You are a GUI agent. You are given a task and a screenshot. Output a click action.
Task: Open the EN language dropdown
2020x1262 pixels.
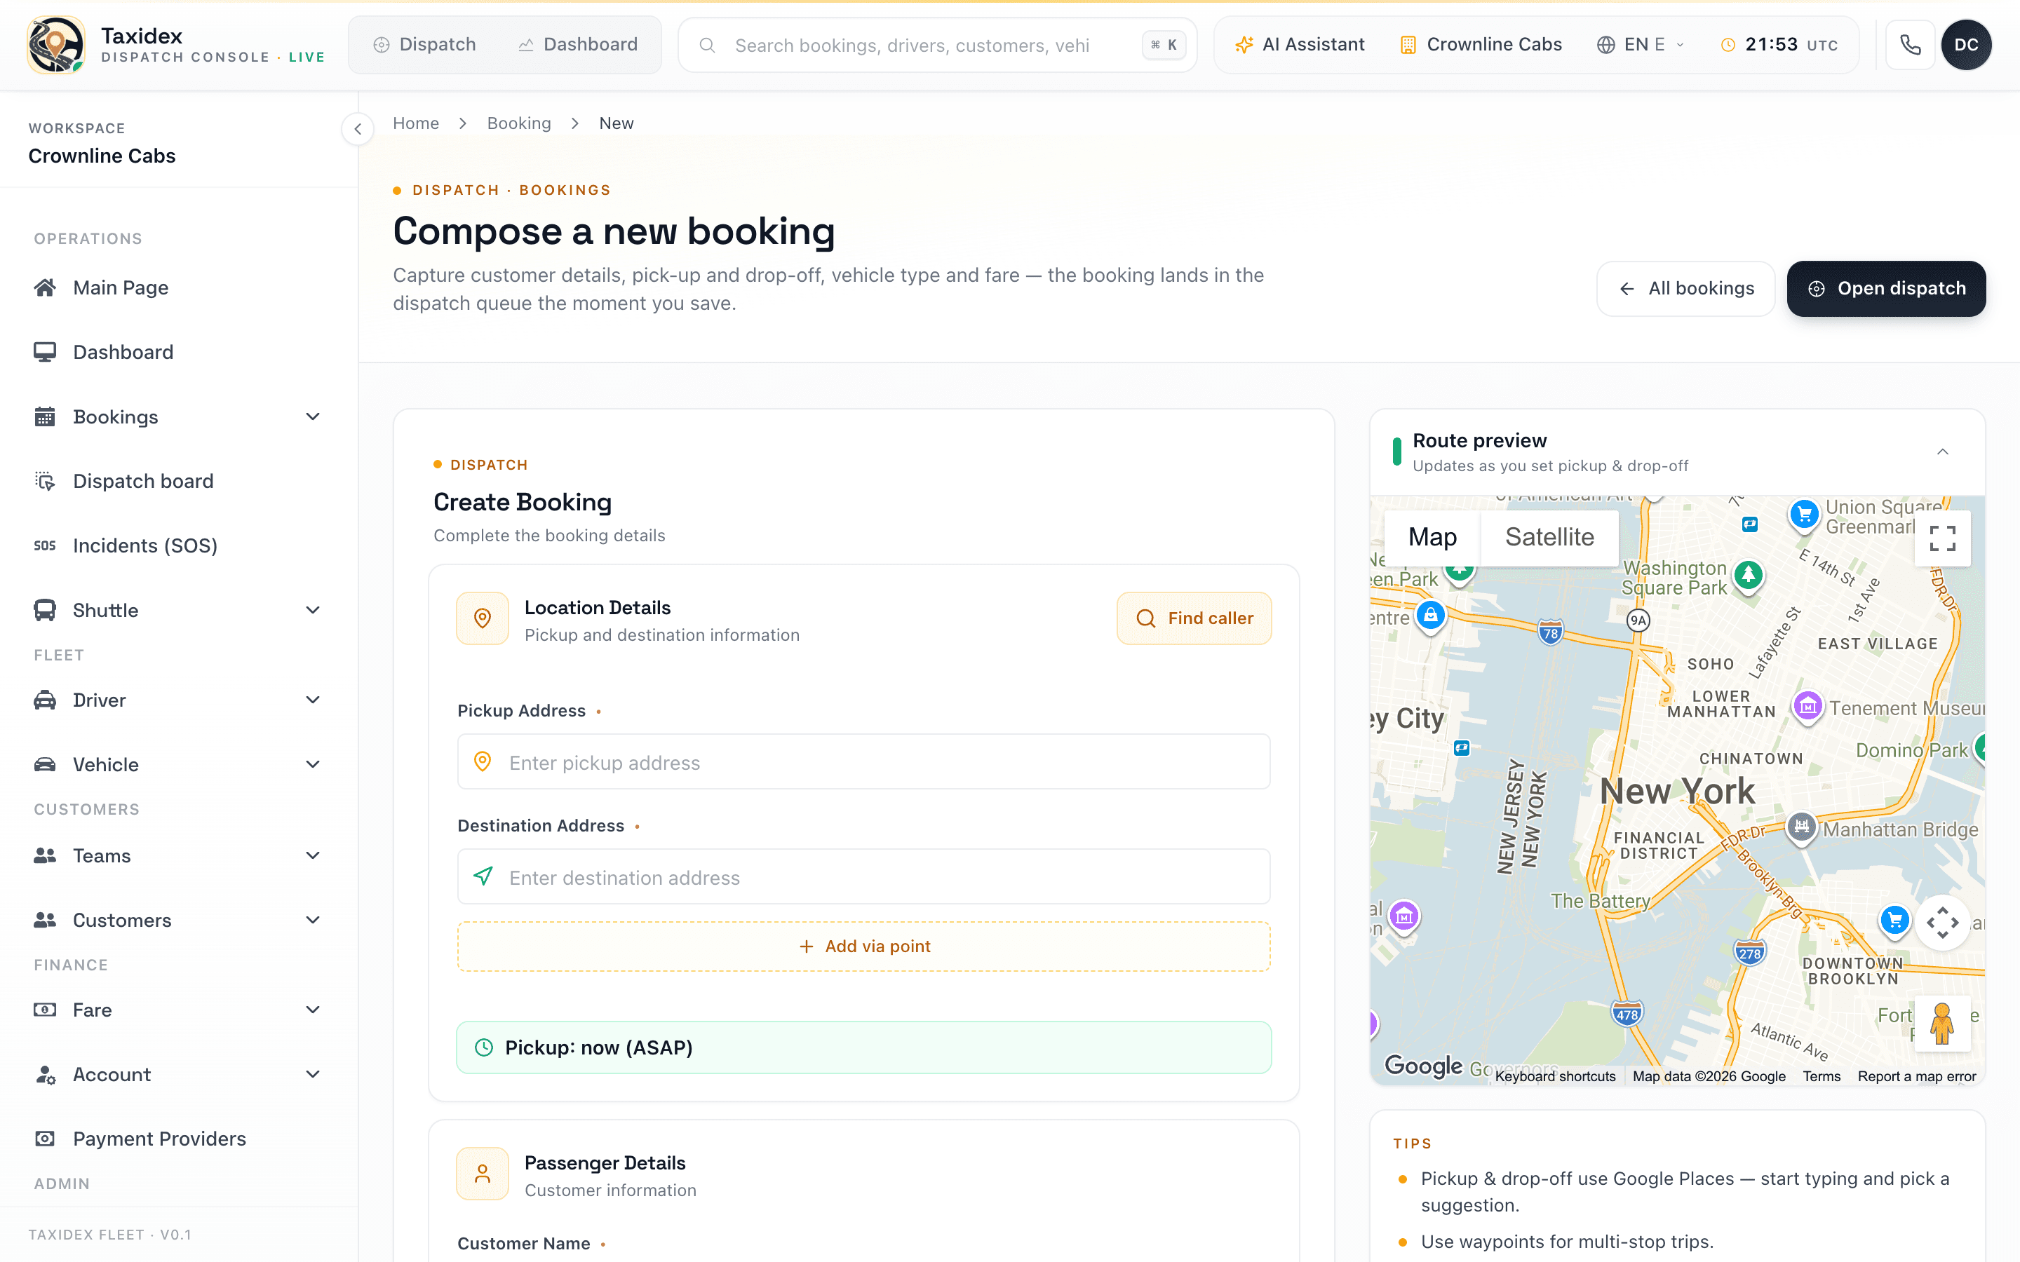click(x=1641, y=45)
